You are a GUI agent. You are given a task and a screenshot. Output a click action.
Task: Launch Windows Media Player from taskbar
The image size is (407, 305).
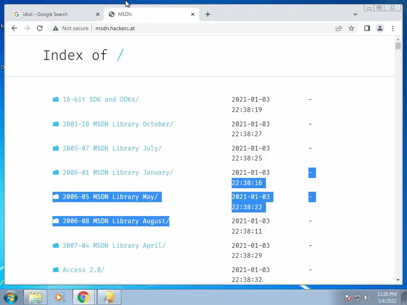click(x=59, y=297)
